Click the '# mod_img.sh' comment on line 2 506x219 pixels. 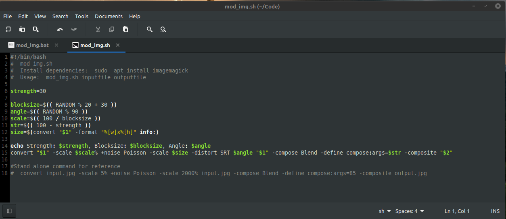point(31,64)
